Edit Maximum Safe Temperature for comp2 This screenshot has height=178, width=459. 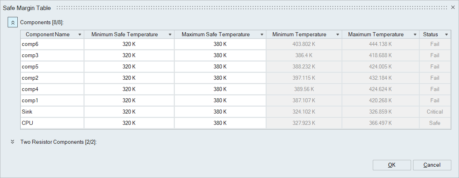[x=220, y=78]
